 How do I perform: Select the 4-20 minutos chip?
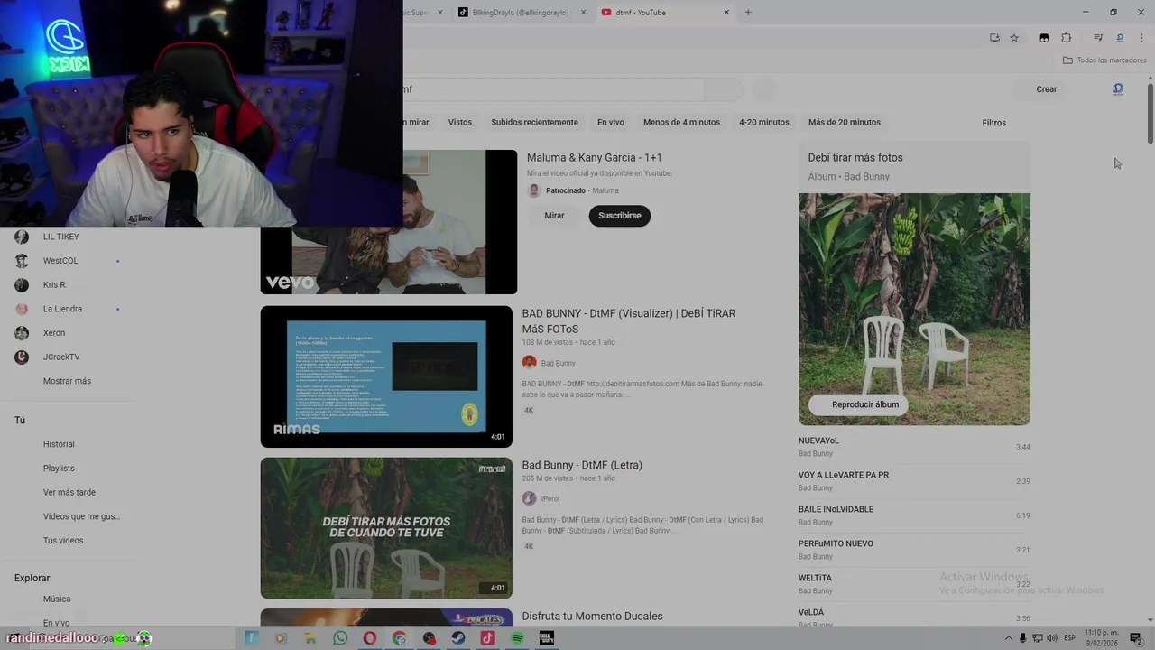tap(764, 122)
